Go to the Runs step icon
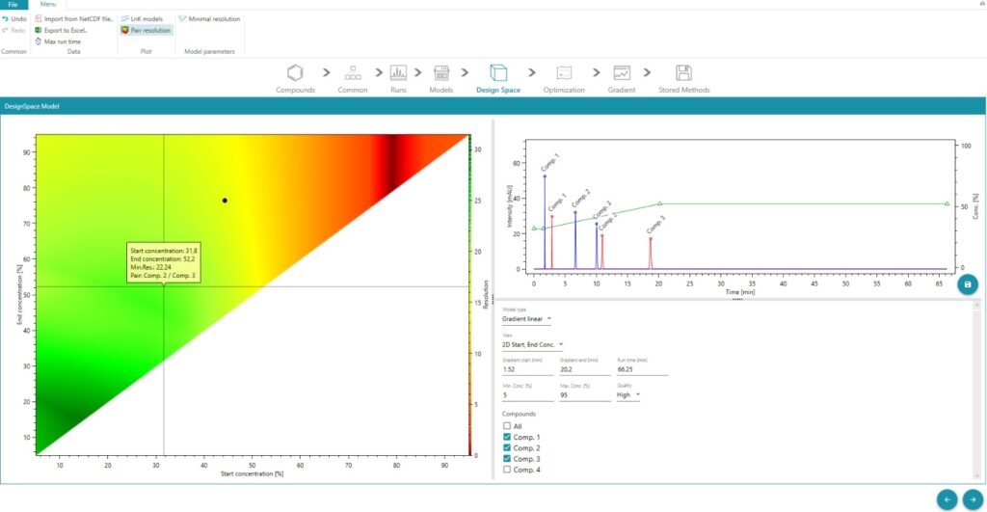Screen dimensions: 987x512 (x=398, y=74)
